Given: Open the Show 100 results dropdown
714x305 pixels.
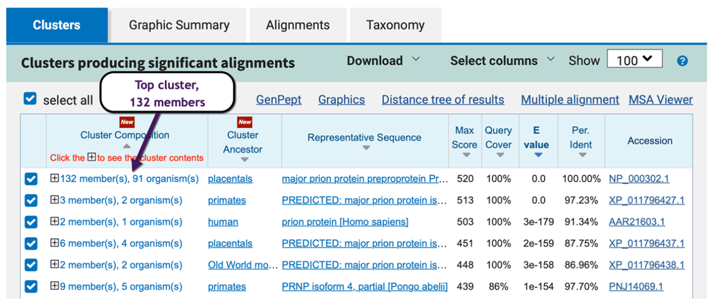Looking at the screenshot, I should (635, 60).
